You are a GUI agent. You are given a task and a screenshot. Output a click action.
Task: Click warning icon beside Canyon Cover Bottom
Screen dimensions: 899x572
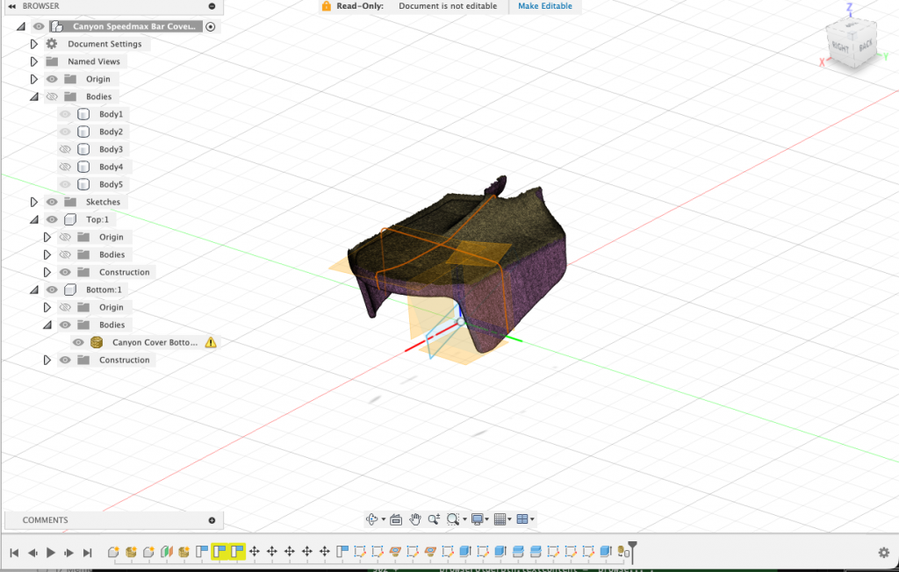tap(210, 342)
